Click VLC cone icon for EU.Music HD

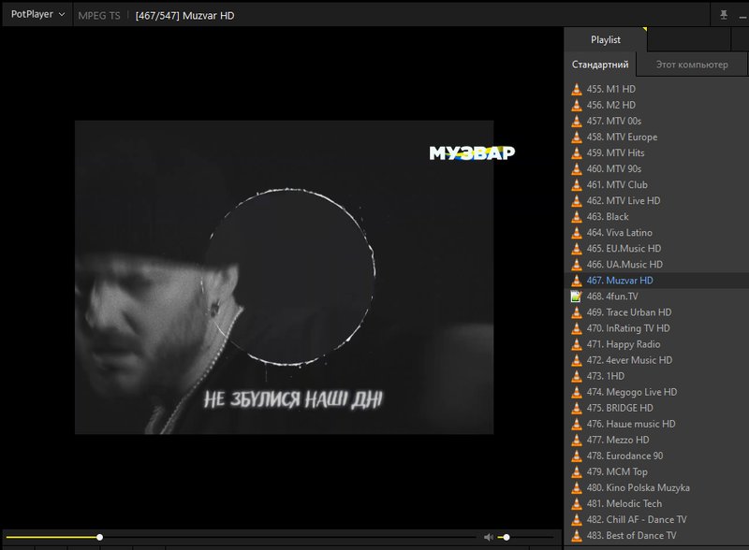577,248
